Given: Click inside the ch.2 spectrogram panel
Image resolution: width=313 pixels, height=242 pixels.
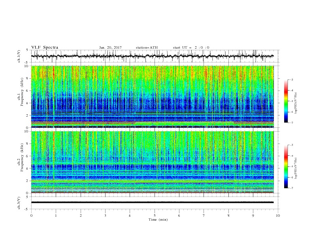Looking at the screenshot, I should pyautogui.click(x=152, y=162).
